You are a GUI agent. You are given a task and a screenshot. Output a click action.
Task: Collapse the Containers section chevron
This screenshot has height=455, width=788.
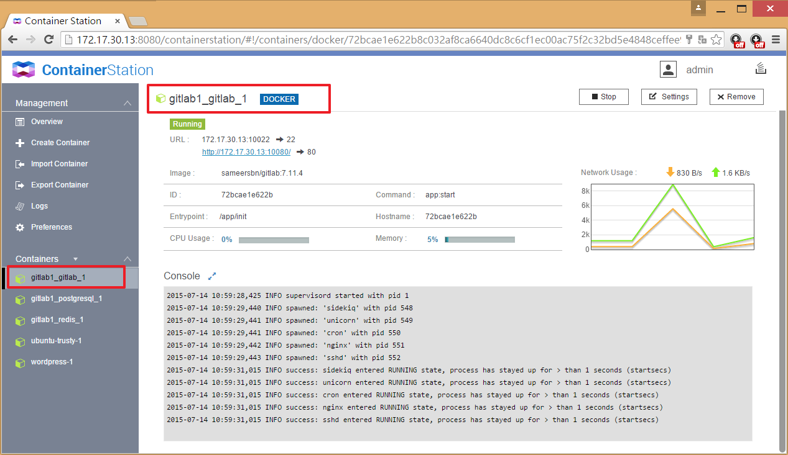[x=127, y=259]
